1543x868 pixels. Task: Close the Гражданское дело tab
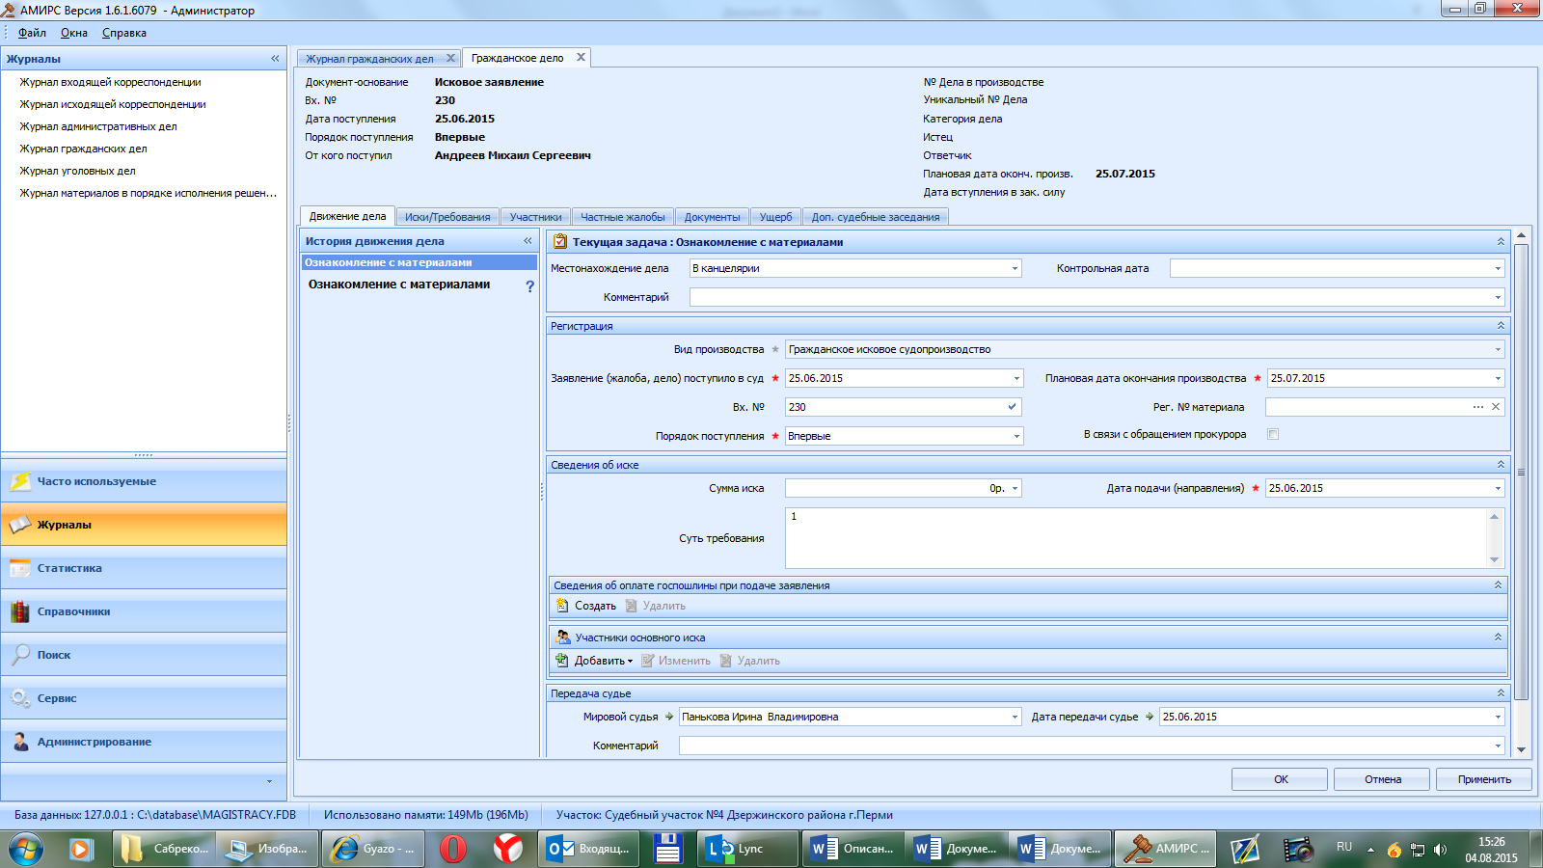point(581,57)
